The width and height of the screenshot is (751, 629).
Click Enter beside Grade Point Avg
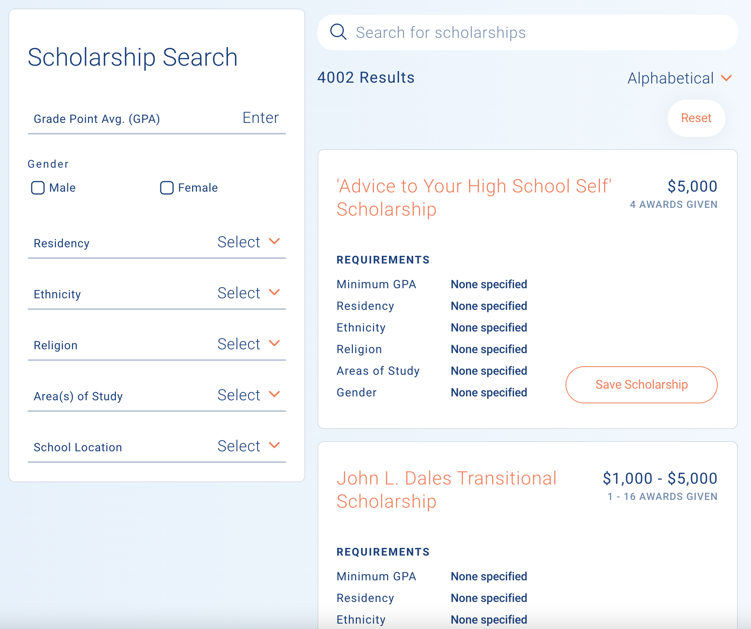pyautogui.click(x=260, y=118)
